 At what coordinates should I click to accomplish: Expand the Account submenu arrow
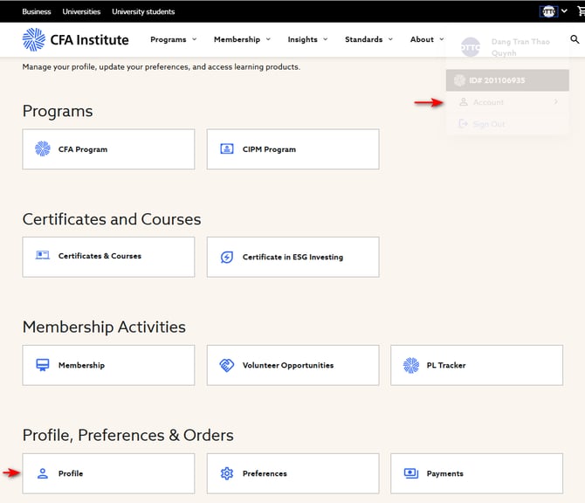[x=556, y=101]
